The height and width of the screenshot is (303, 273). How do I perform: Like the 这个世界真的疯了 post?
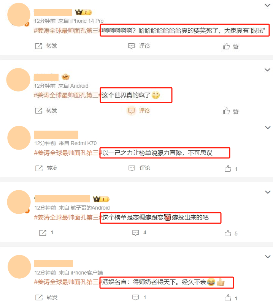226,111
